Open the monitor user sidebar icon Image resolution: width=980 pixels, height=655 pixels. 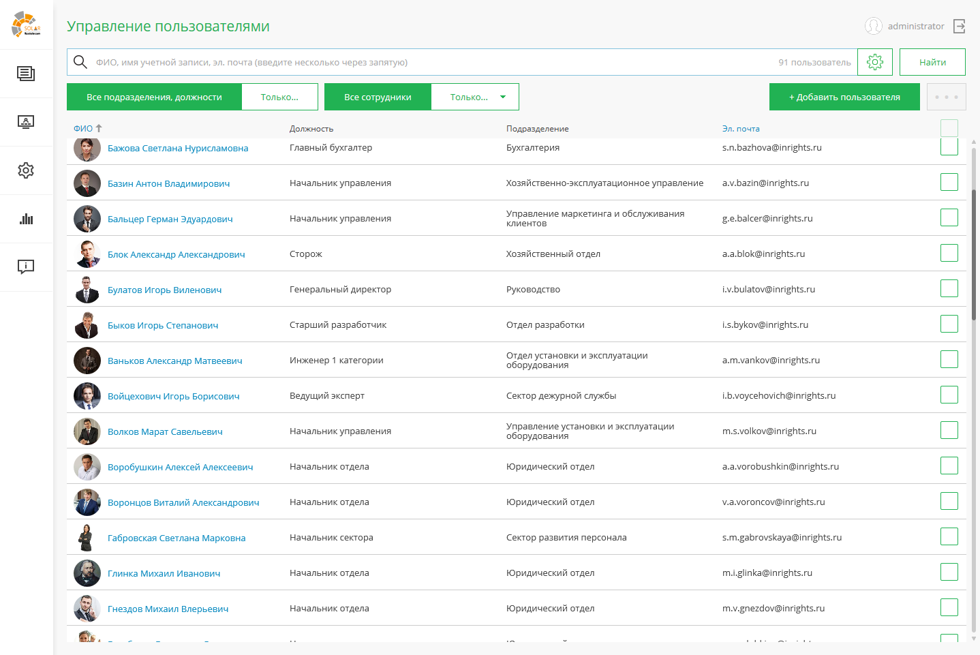tap(26, 122)
